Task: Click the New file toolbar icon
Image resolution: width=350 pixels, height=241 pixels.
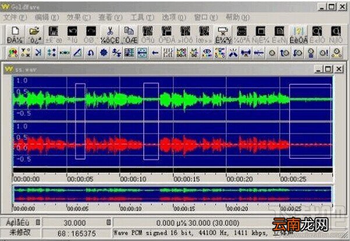Action: (15, 34)
